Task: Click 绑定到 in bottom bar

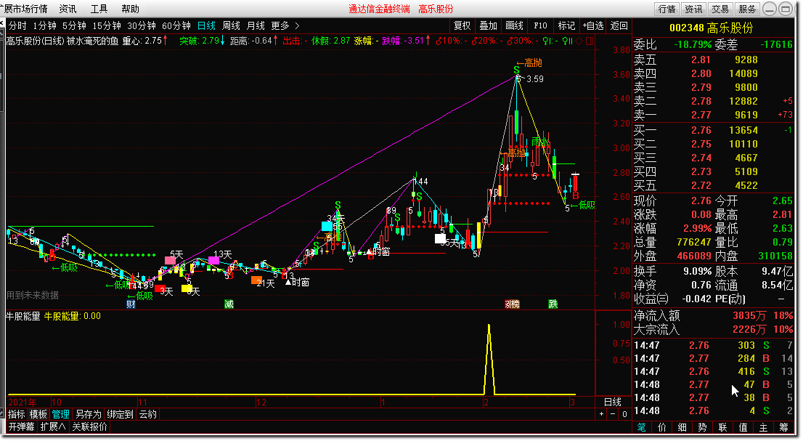Action: coord(120,414)
